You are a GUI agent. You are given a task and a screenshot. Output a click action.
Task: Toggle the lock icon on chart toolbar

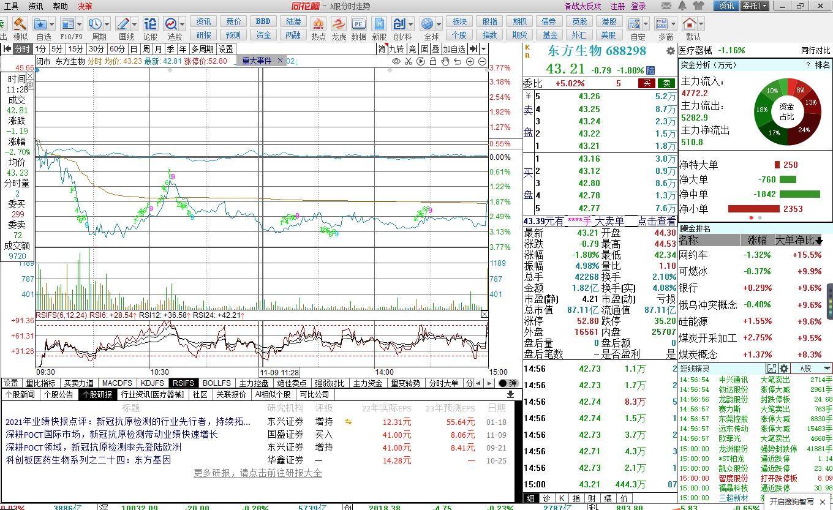pyautogui.click(x=433, y=61)
